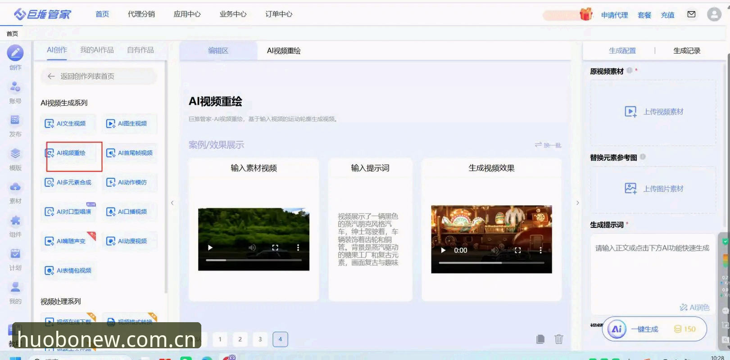This screenshot has width=730, height=360.
Task: Click 上传图片素材 upload area
Action: pyautogui.click(x=653, y=189)
